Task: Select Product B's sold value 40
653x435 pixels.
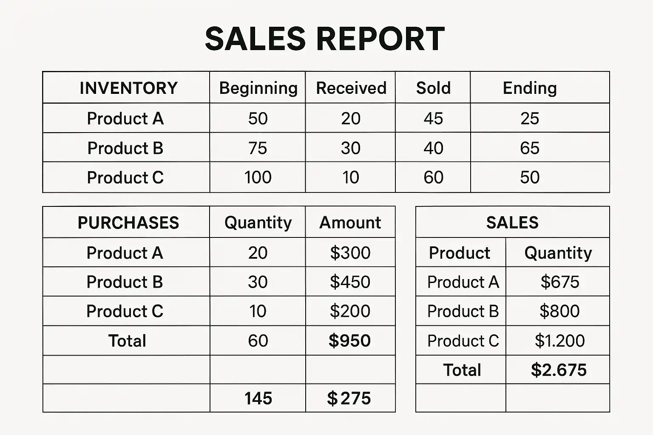Action: 433,148
